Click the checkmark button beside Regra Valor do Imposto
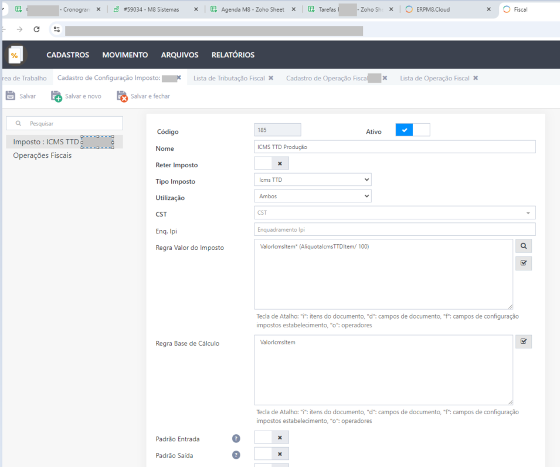The height and width of the screenshot is (467, 560). [x=524, y=263]
